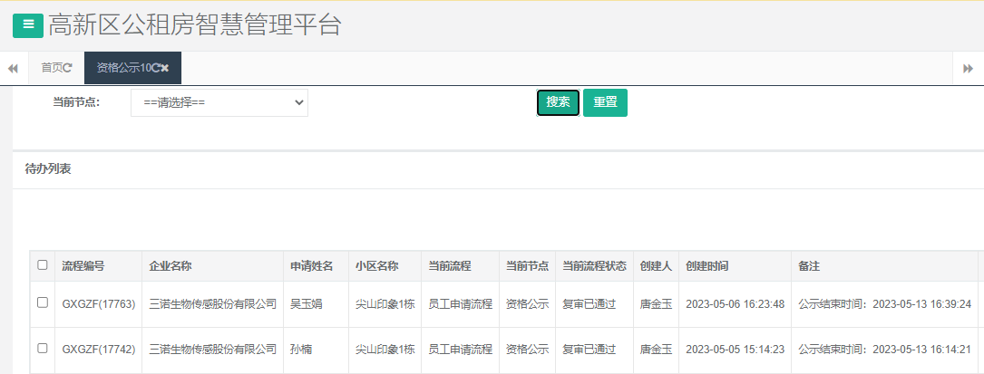
Task: Click applicant name 孙楠
Action: 300,350
